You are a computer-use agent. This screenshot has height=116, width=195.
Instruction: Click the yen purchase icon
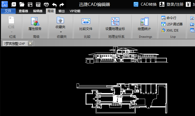(188, 4)
